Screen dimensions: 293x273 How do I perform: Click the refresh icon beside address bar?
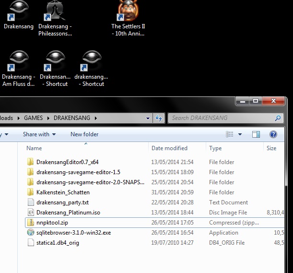[159, 118]
